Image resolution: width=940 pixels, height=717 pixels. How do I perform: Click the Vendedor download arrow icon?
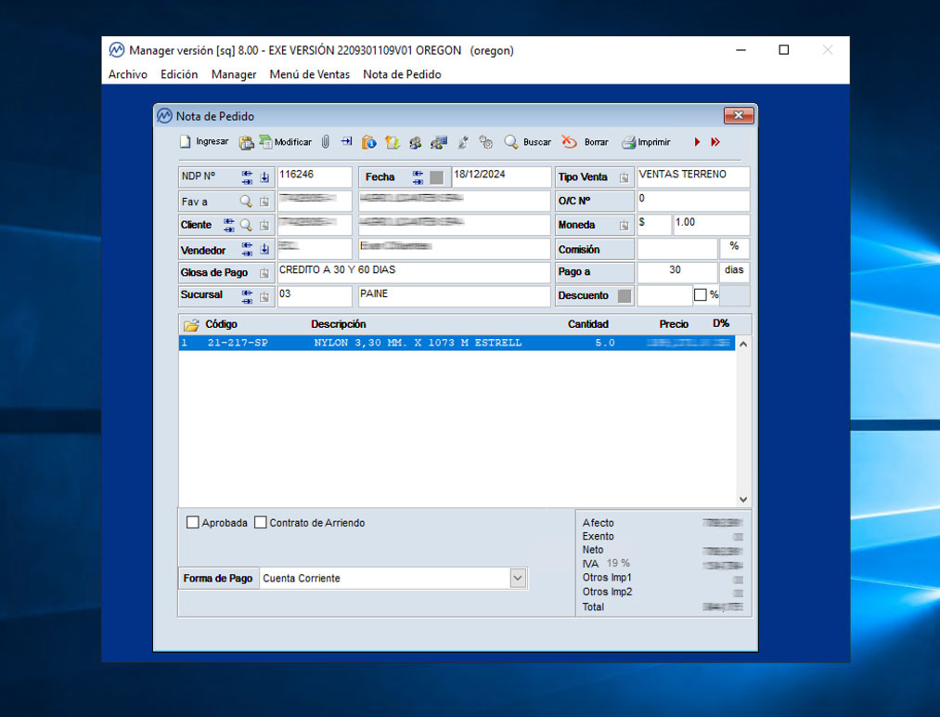tap(264, 249)
